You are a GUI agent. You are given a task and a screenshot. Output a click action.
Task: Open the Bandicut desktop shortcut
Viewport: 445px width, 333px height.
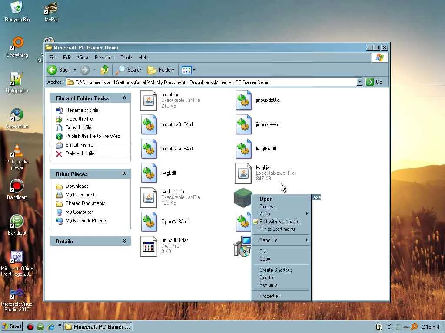[17, 225]
